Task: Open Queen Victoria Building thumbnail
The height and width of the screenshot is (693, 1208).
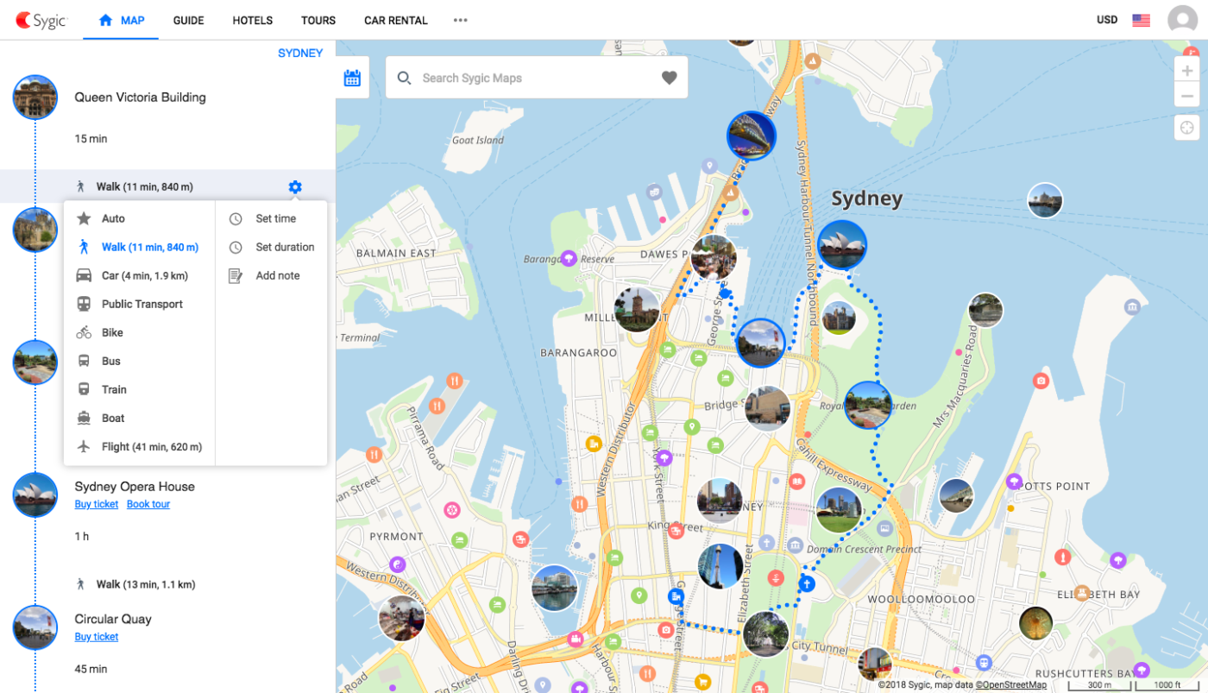Action: tap(35, 97)
